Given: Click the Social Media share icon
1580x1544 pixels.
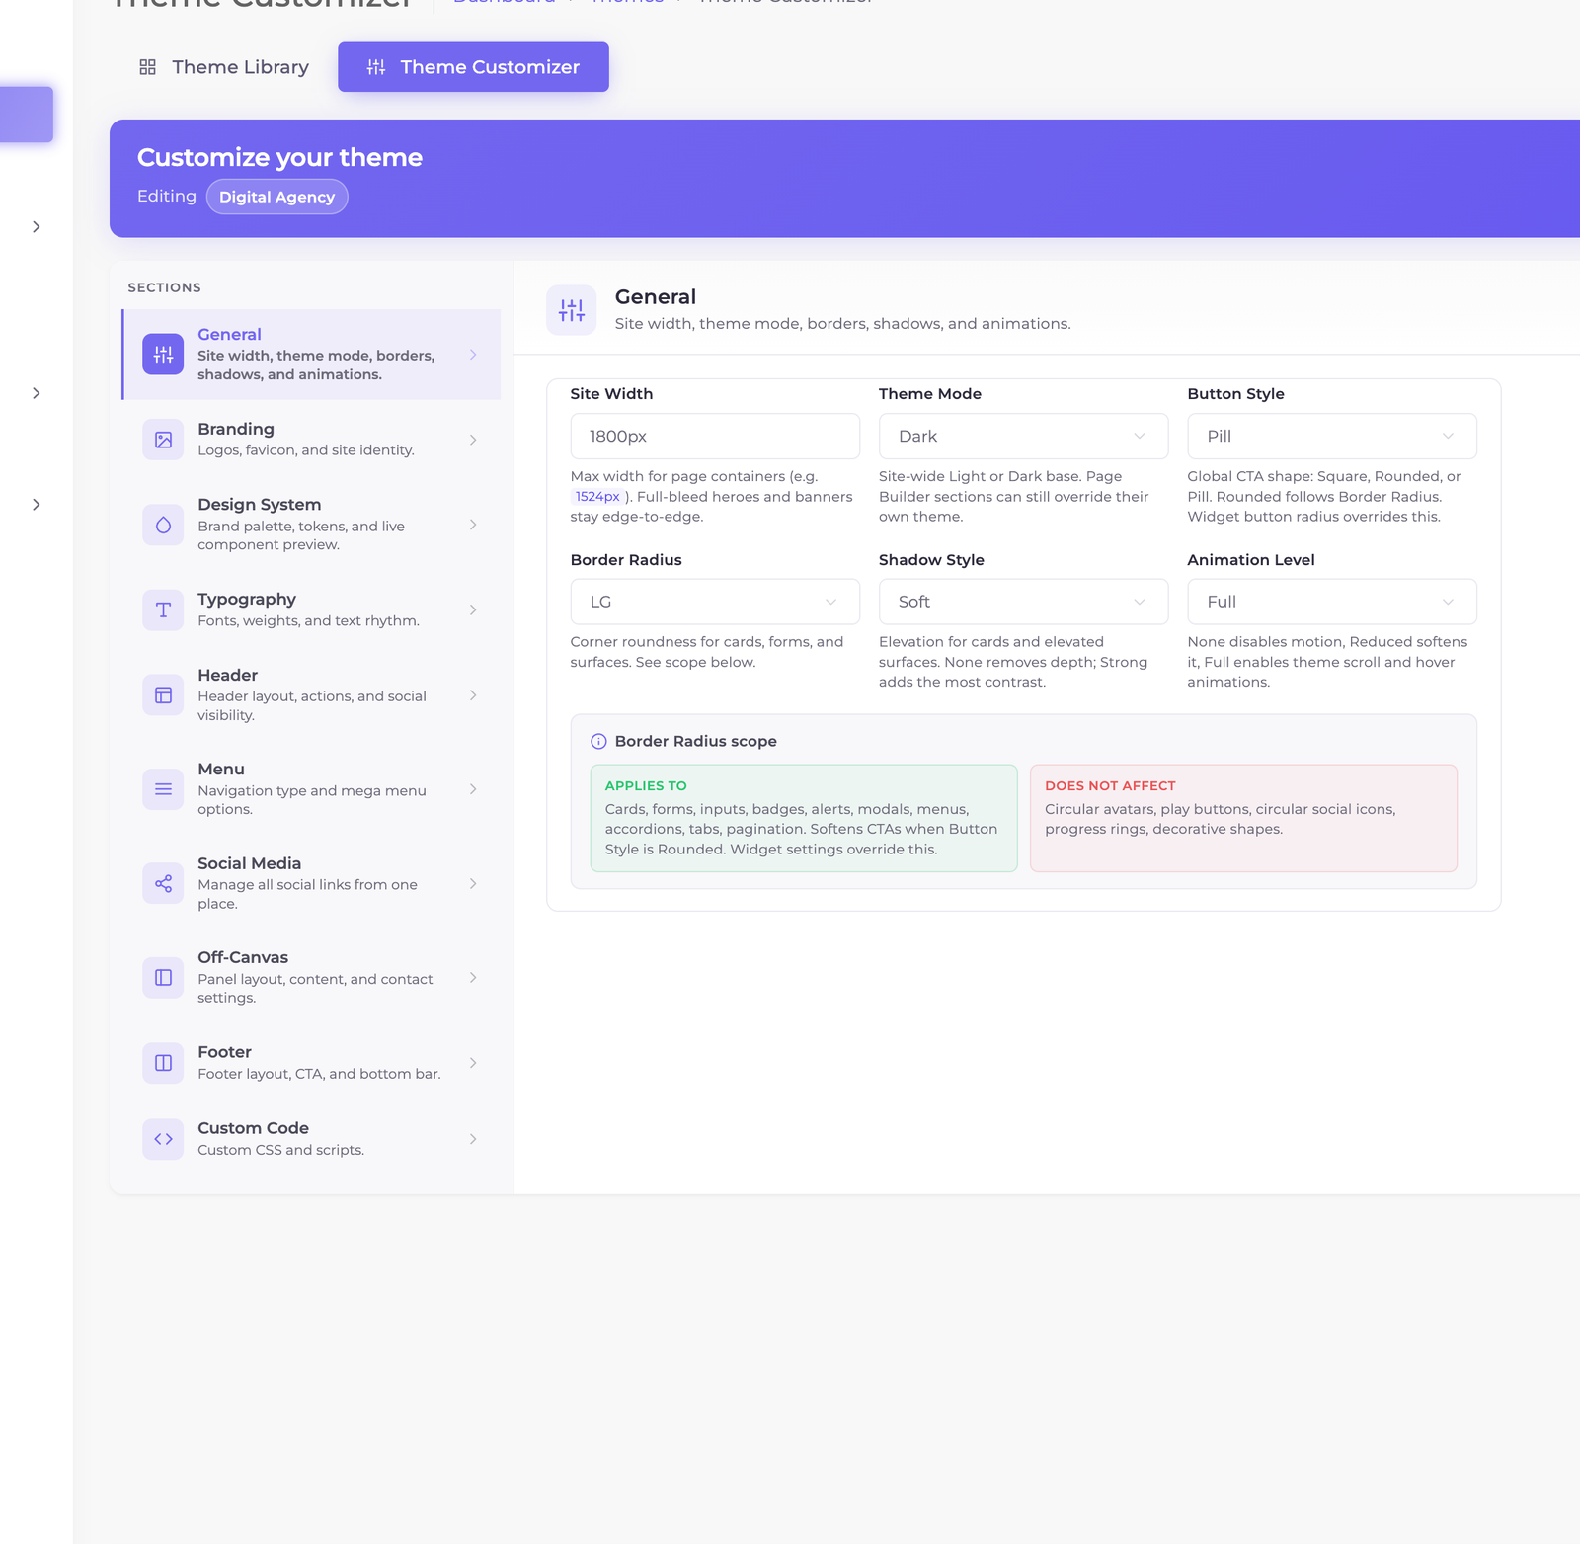Looking at the screenshot, I should [x=163, y=883].
